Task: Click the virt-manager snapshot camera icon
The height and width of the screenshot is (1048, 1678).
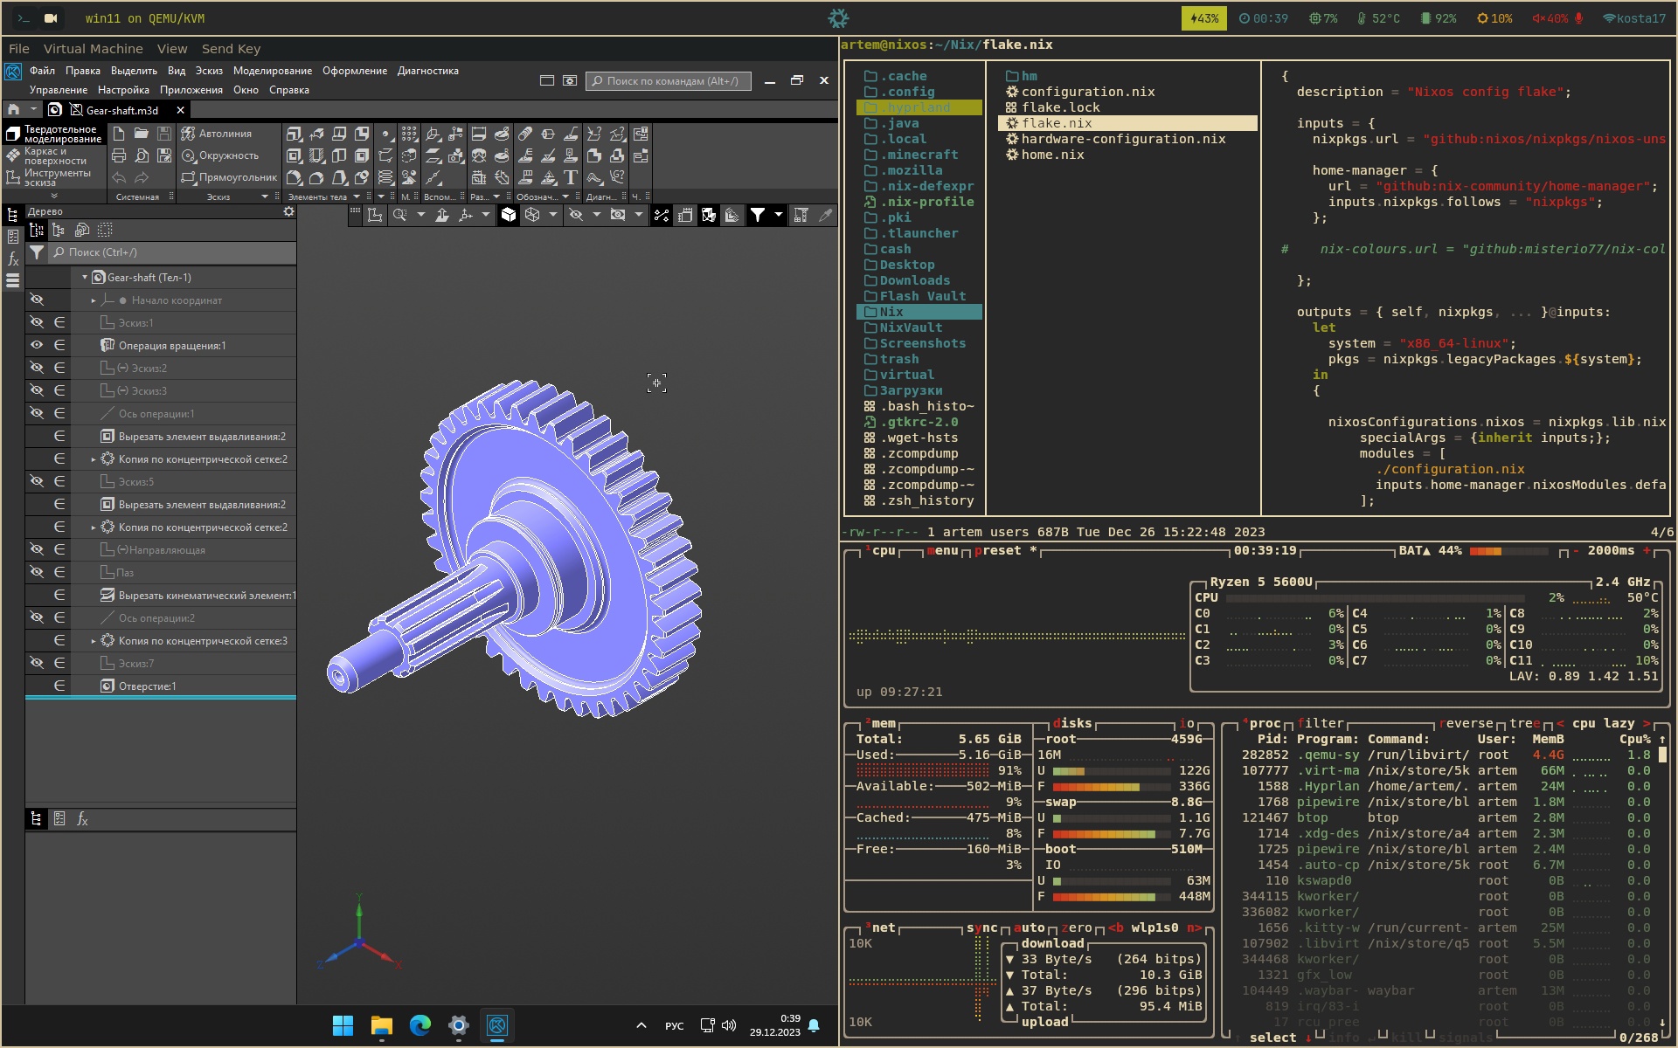Action: click(x=51, y=18)
